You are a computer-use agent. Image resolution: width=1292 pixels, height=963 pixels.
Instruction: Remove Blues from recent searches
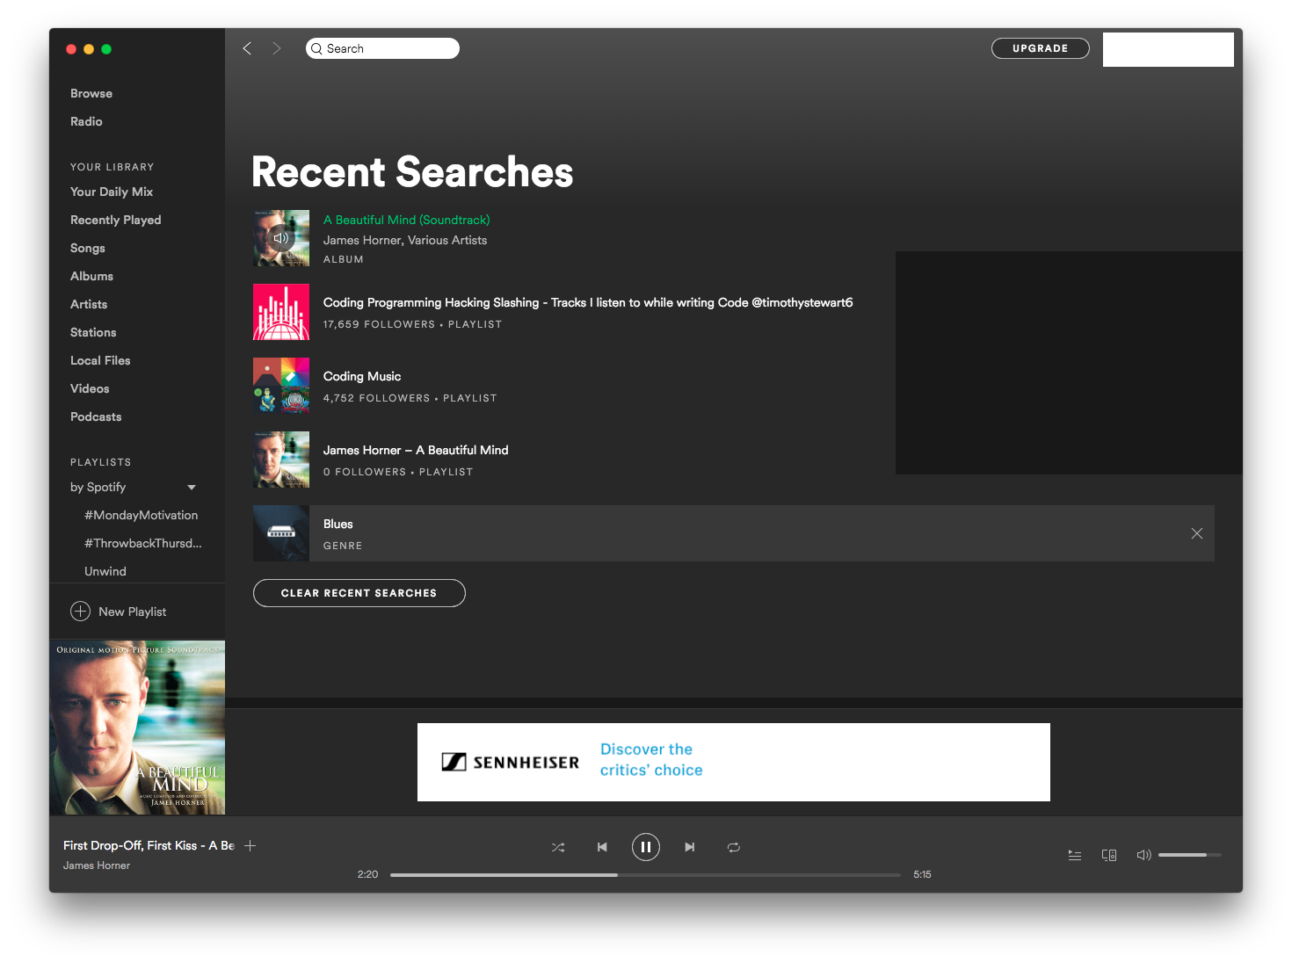point(1196,533)
